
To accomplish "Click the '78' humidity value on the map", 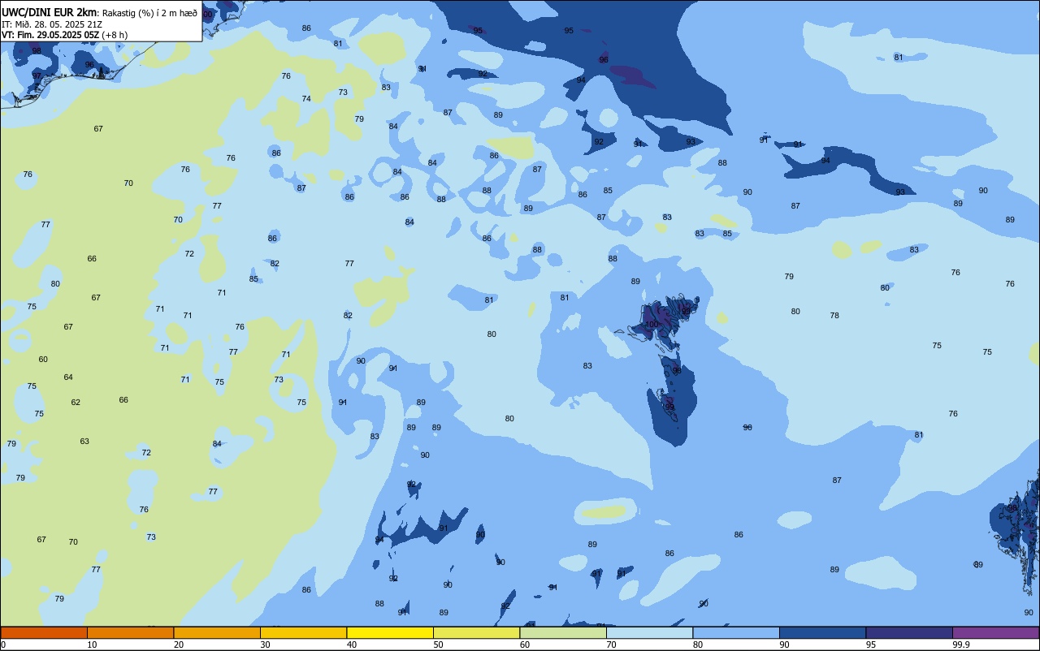I will click(834, 315).
